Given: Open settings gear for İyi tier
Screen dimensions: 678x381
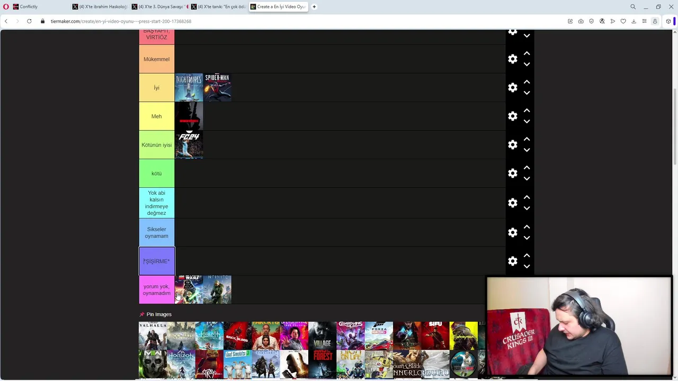Looking at the screenshot, I should [512, 88].
